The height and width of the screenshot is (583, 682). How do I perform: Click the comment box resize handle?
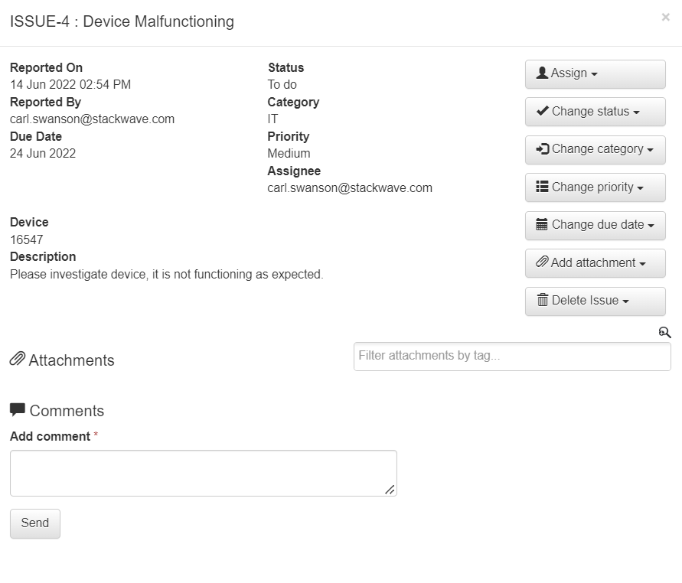tap(390, 490)
